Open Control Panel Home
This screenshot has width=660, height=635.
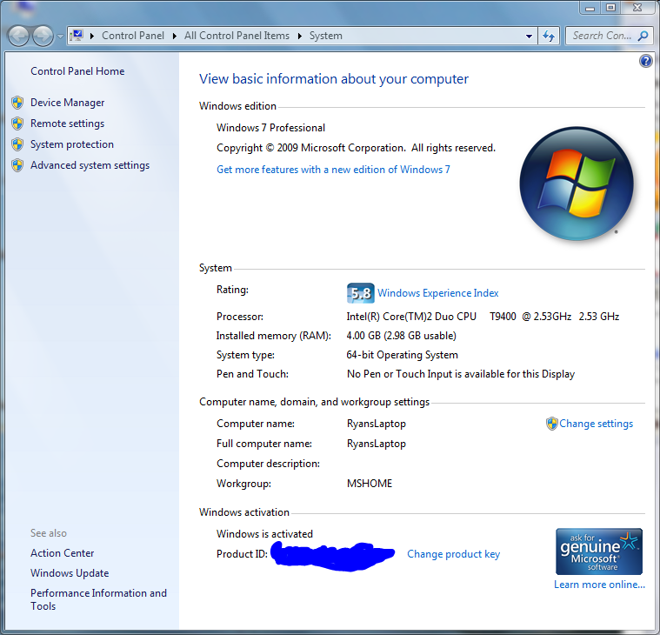[77, 71]
